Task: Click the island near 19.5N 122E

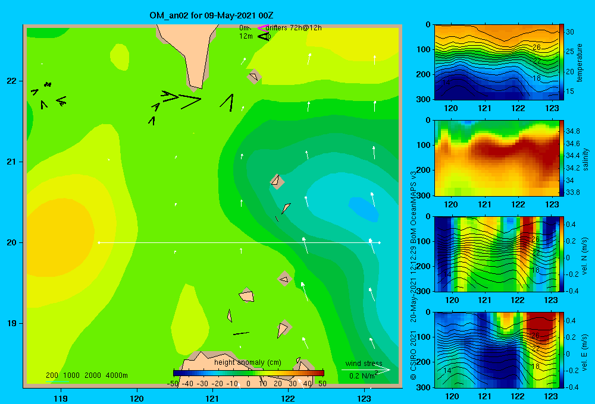Action: (x=284, y=279)
